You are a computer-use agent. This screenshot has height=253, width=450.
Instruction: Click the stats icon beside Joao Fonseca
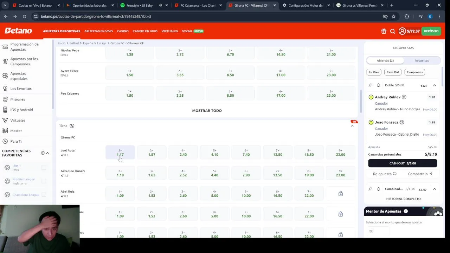402,122
